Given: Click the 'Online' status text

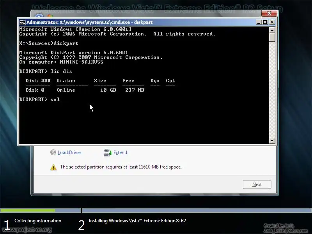Looking at the screenshot, I should [66, 90].
